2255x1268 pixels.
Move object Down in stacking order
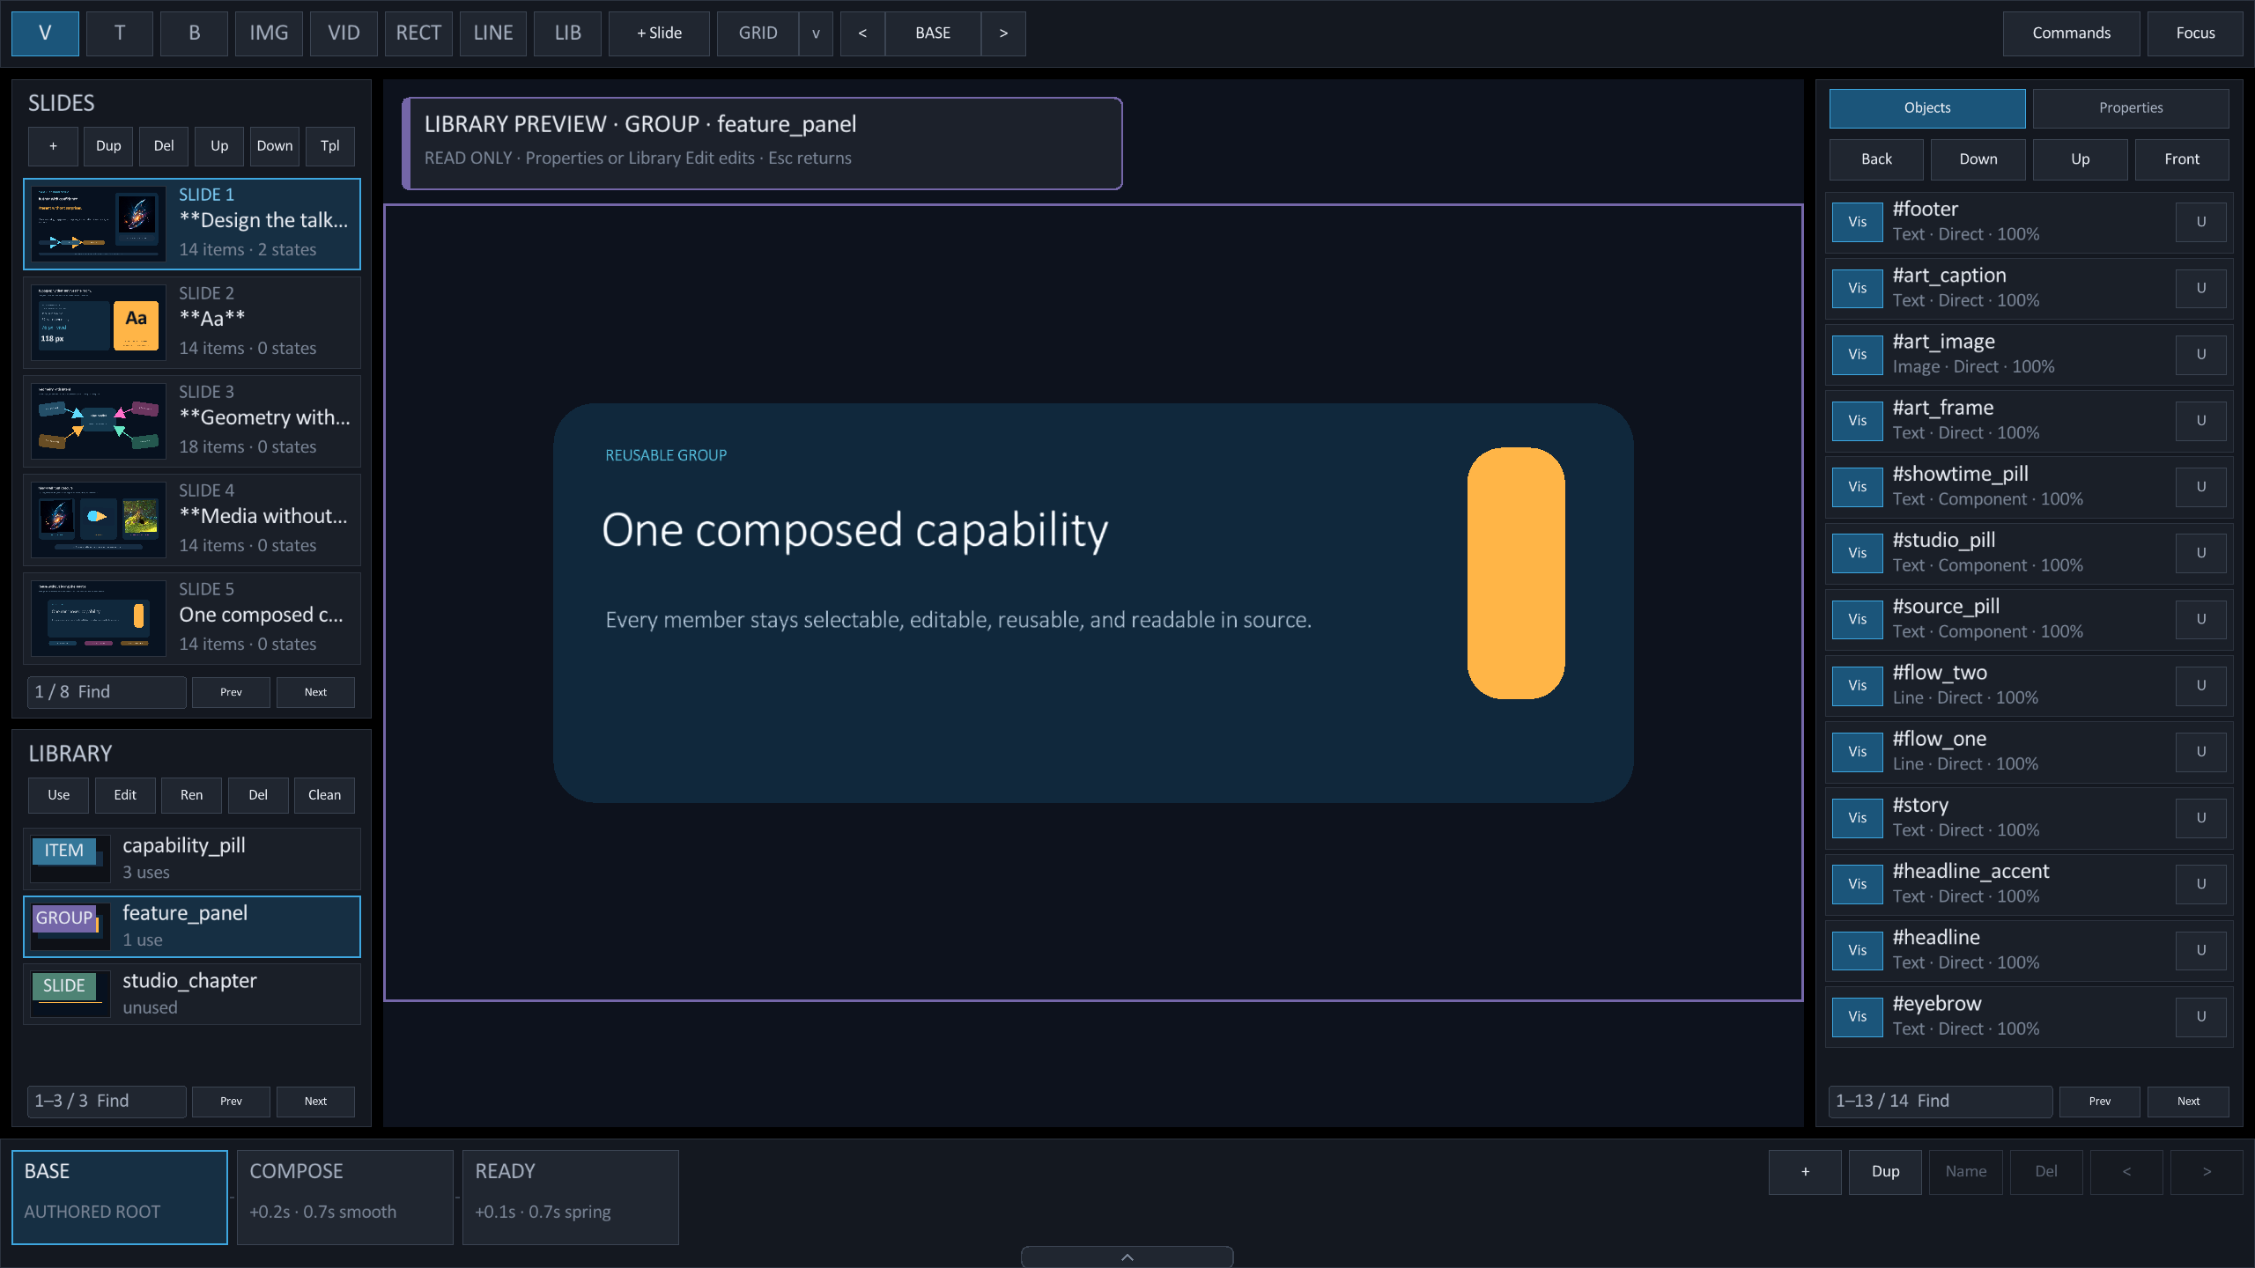point(1978,159)
